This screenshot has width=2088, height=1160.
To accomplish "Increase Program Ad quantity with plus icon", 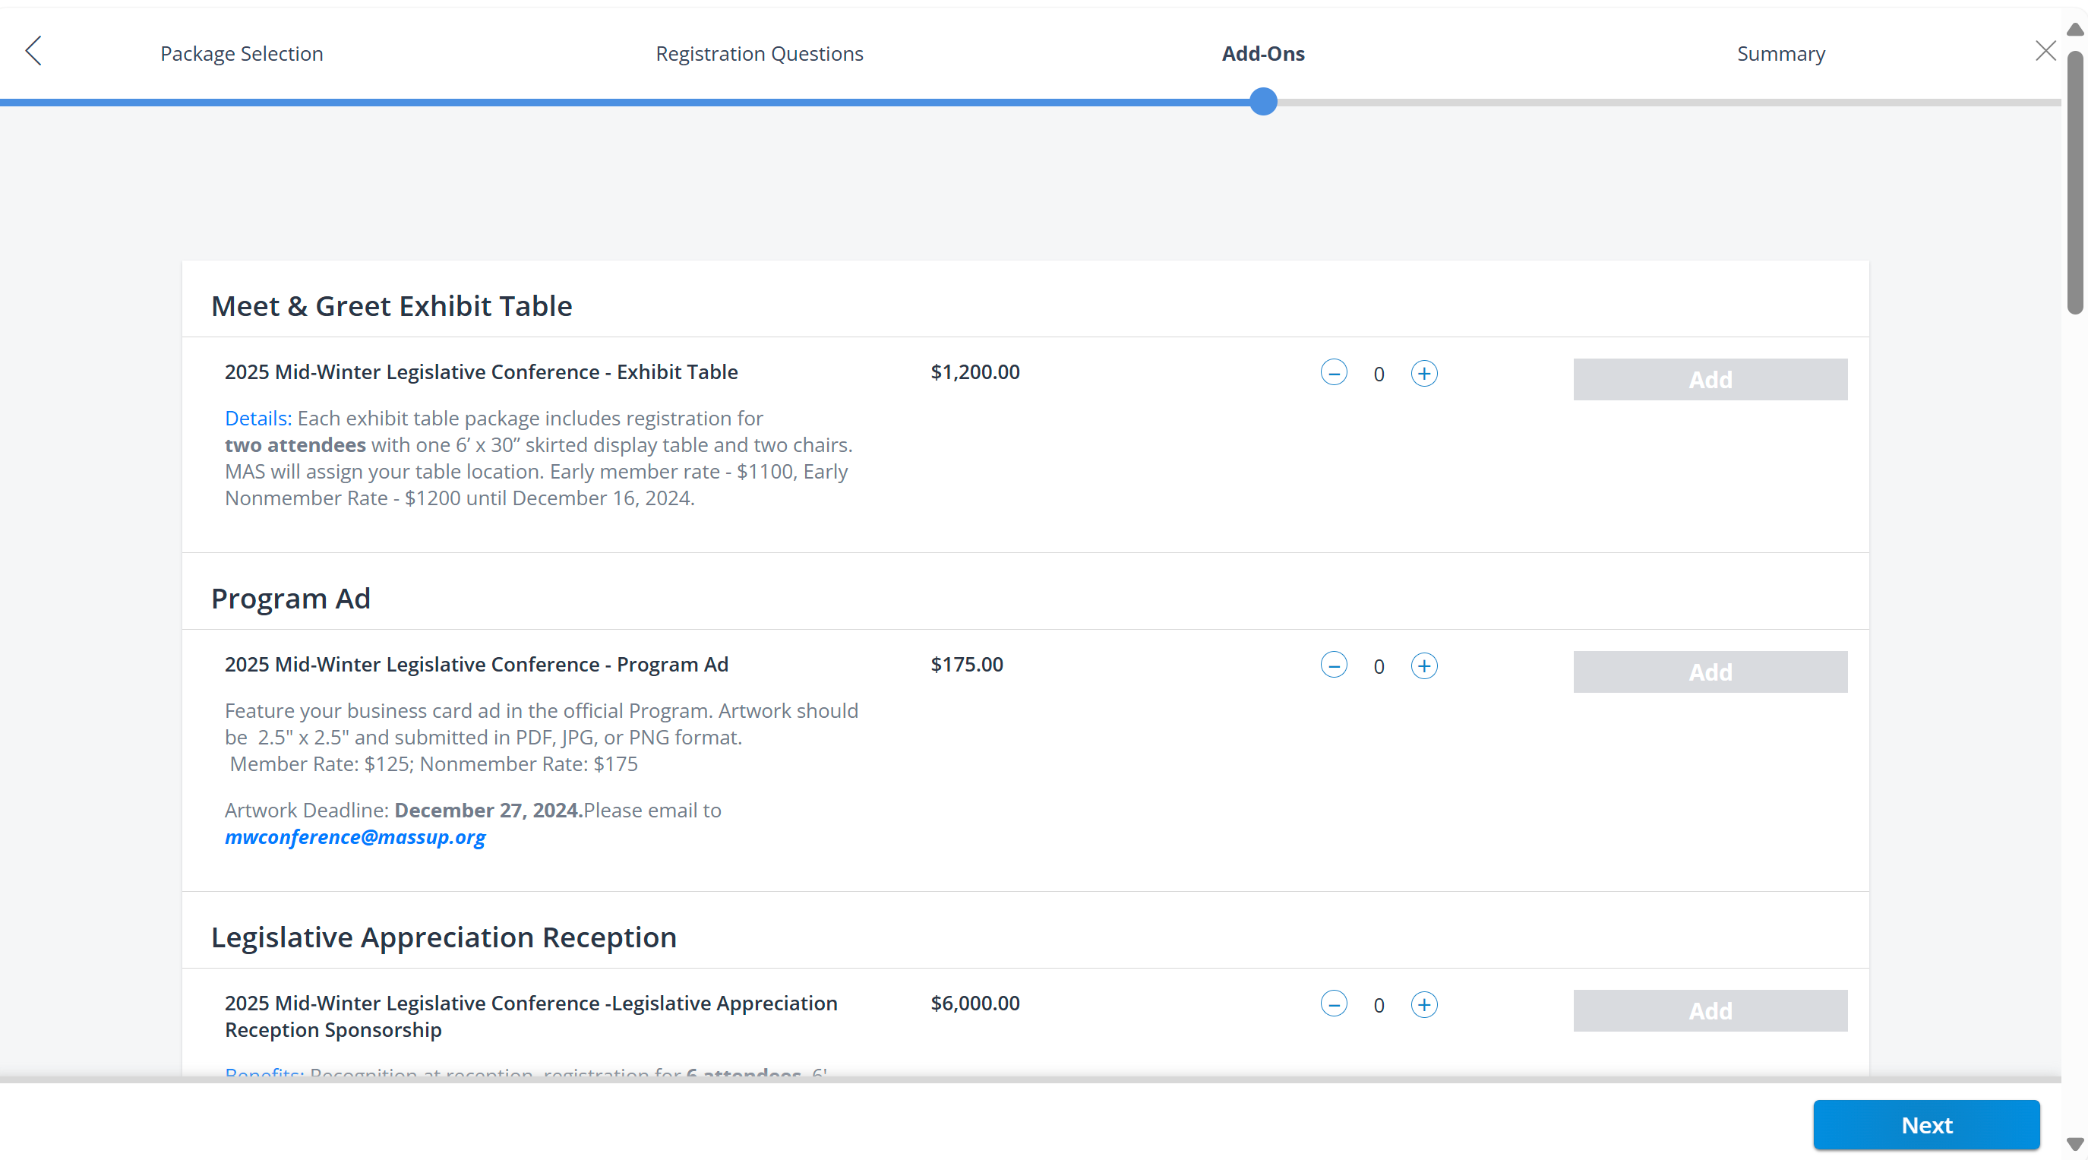I will [x=1424, y=666].
